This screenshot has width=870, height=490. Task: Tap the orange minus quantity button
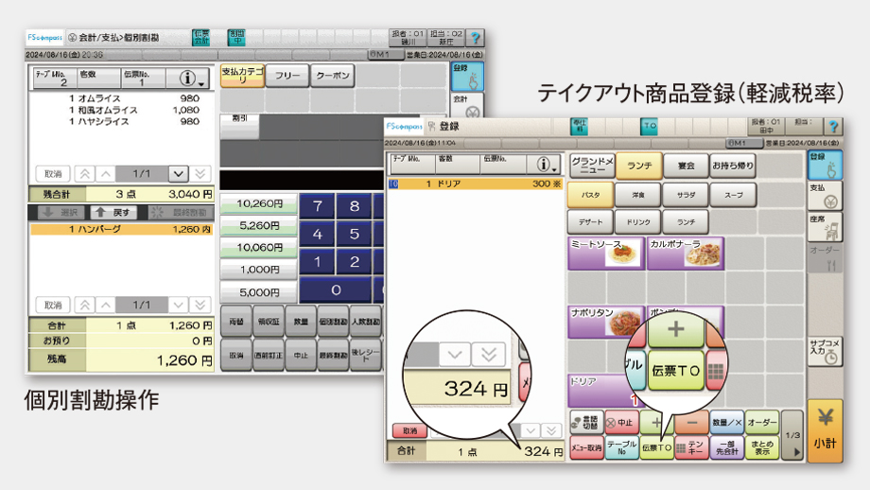click(x=691, y=422)
